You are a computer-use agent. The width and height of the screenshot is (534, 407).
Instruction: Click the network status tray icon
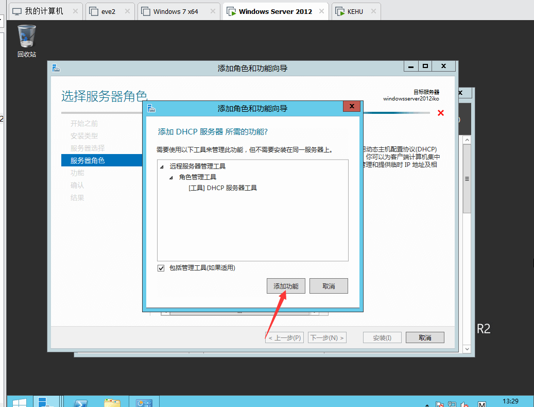(452, 404)
